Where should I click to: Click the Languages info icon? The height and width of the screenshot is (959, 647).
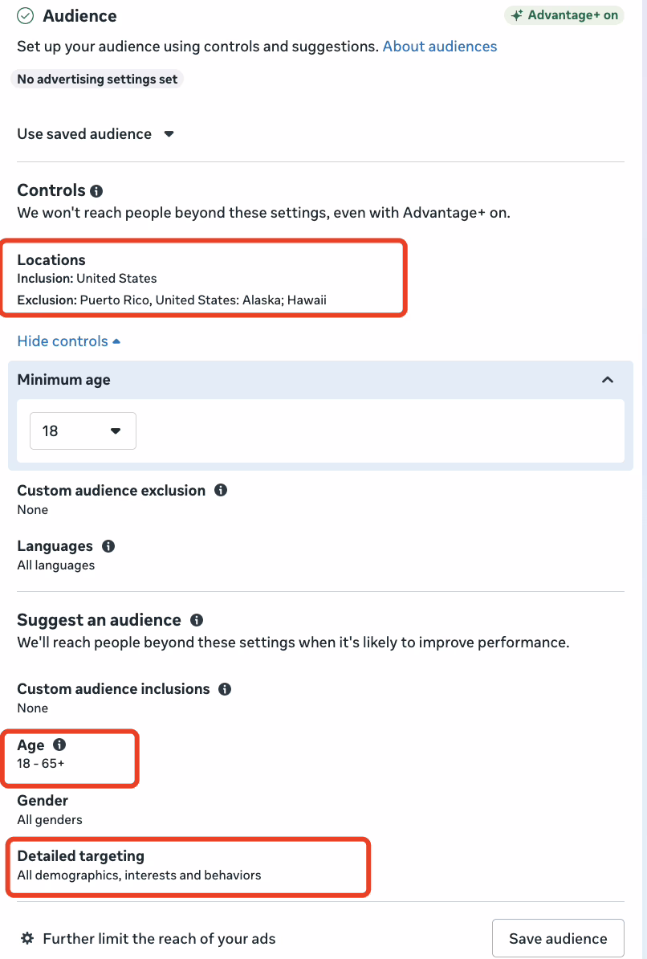tap(108, 546)
